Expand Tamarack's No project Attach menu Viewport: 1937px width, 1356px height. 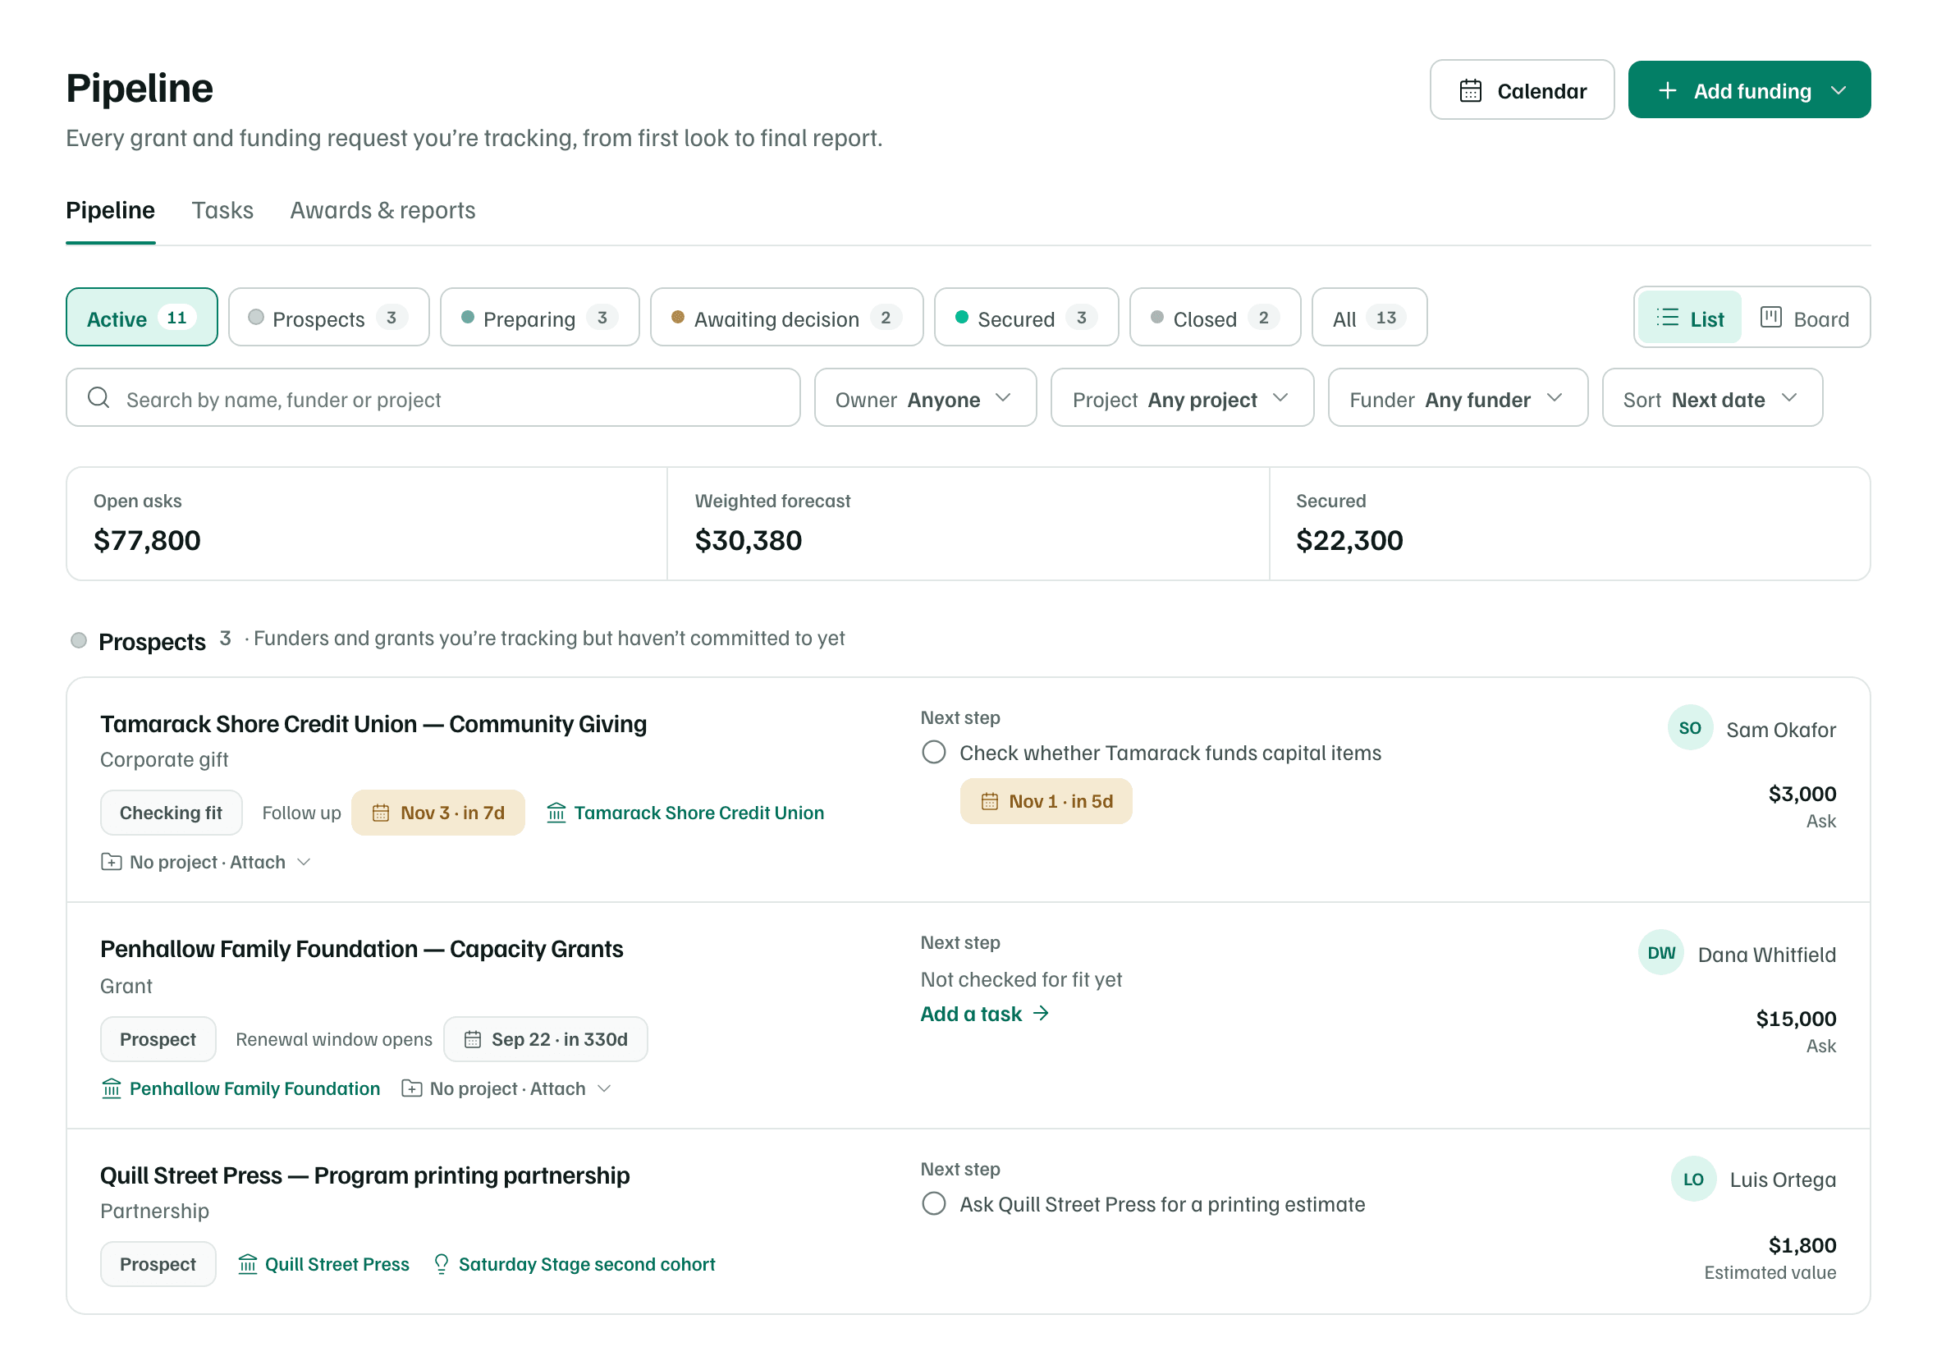206,862
